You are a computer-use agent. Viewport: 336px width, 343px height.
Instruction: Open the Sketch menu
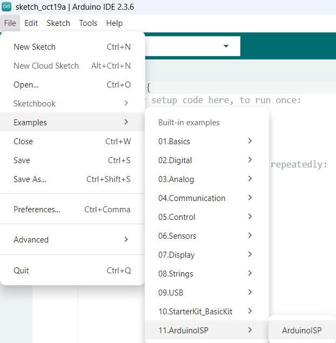point(58,23)
